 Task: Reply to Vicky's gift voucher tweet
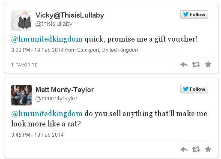click(x=184, y=65)
